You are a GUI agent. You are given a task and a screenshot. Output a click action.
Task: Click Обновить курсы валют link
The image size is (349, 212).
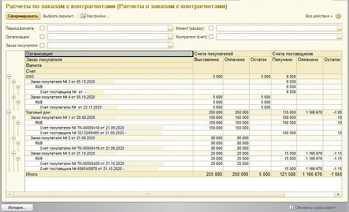pyautogui.click(x=315, y=207)
